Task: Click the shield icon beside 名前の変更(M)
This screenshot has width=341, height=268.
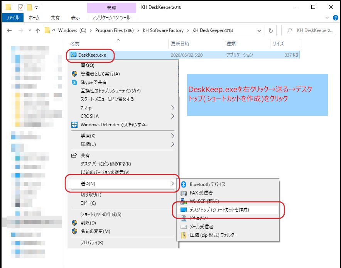Action: point(74,231)
